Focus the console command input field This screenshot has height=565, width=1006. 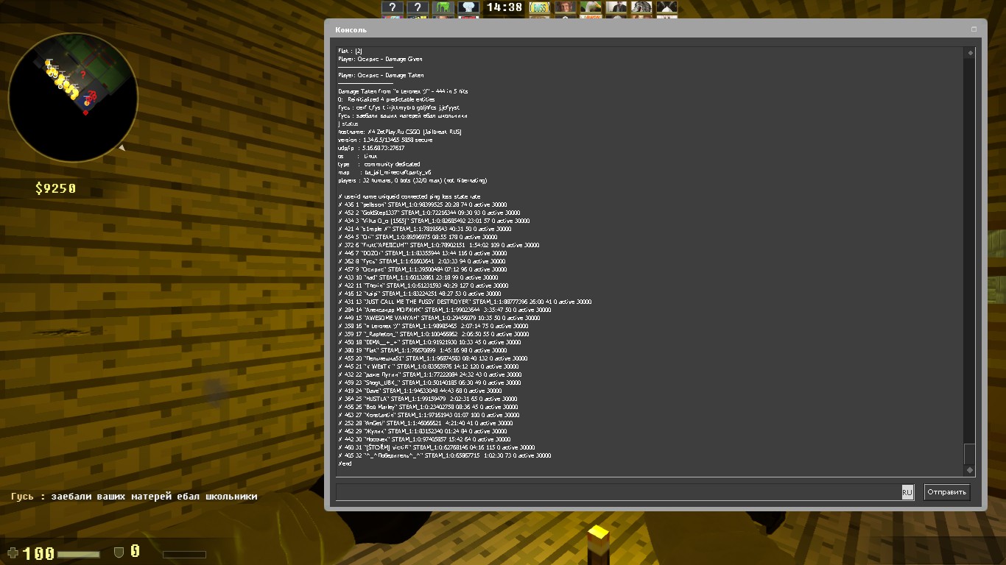(619, 492)
